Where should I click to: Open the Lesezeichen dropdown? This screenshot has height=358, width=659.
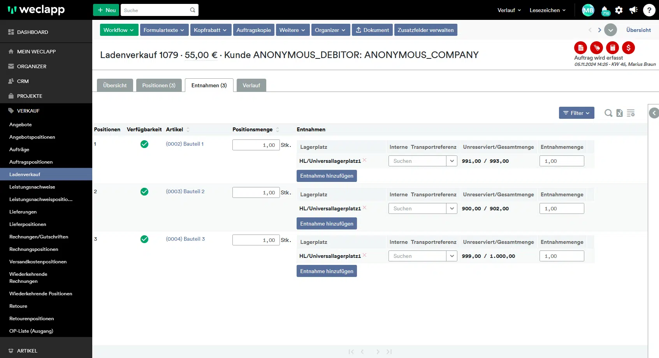point(548,10)
